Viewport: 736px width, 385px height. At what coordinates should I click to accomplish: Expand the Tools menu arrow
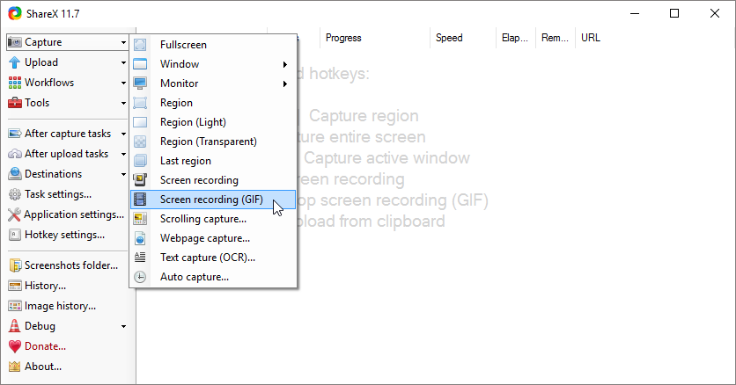click(x=123, y=103)
